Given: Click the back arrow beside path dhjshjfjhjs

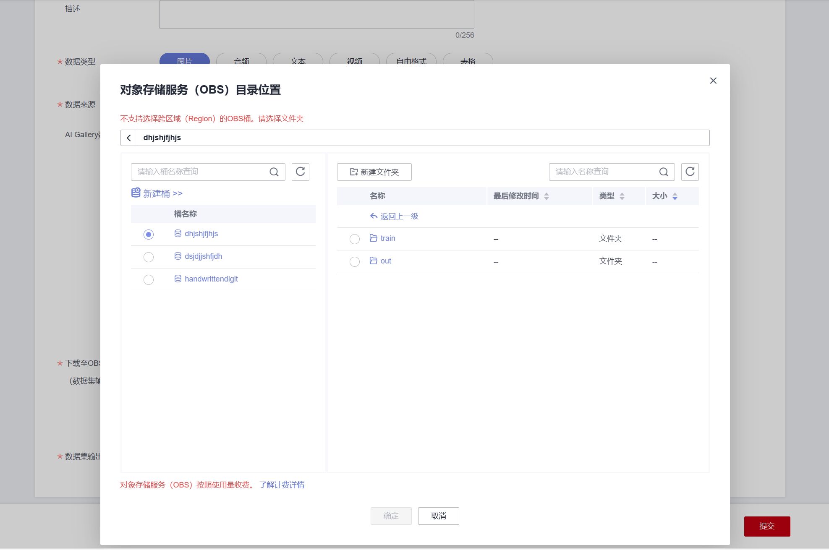Looking at the screenshot, I should 129,138.
